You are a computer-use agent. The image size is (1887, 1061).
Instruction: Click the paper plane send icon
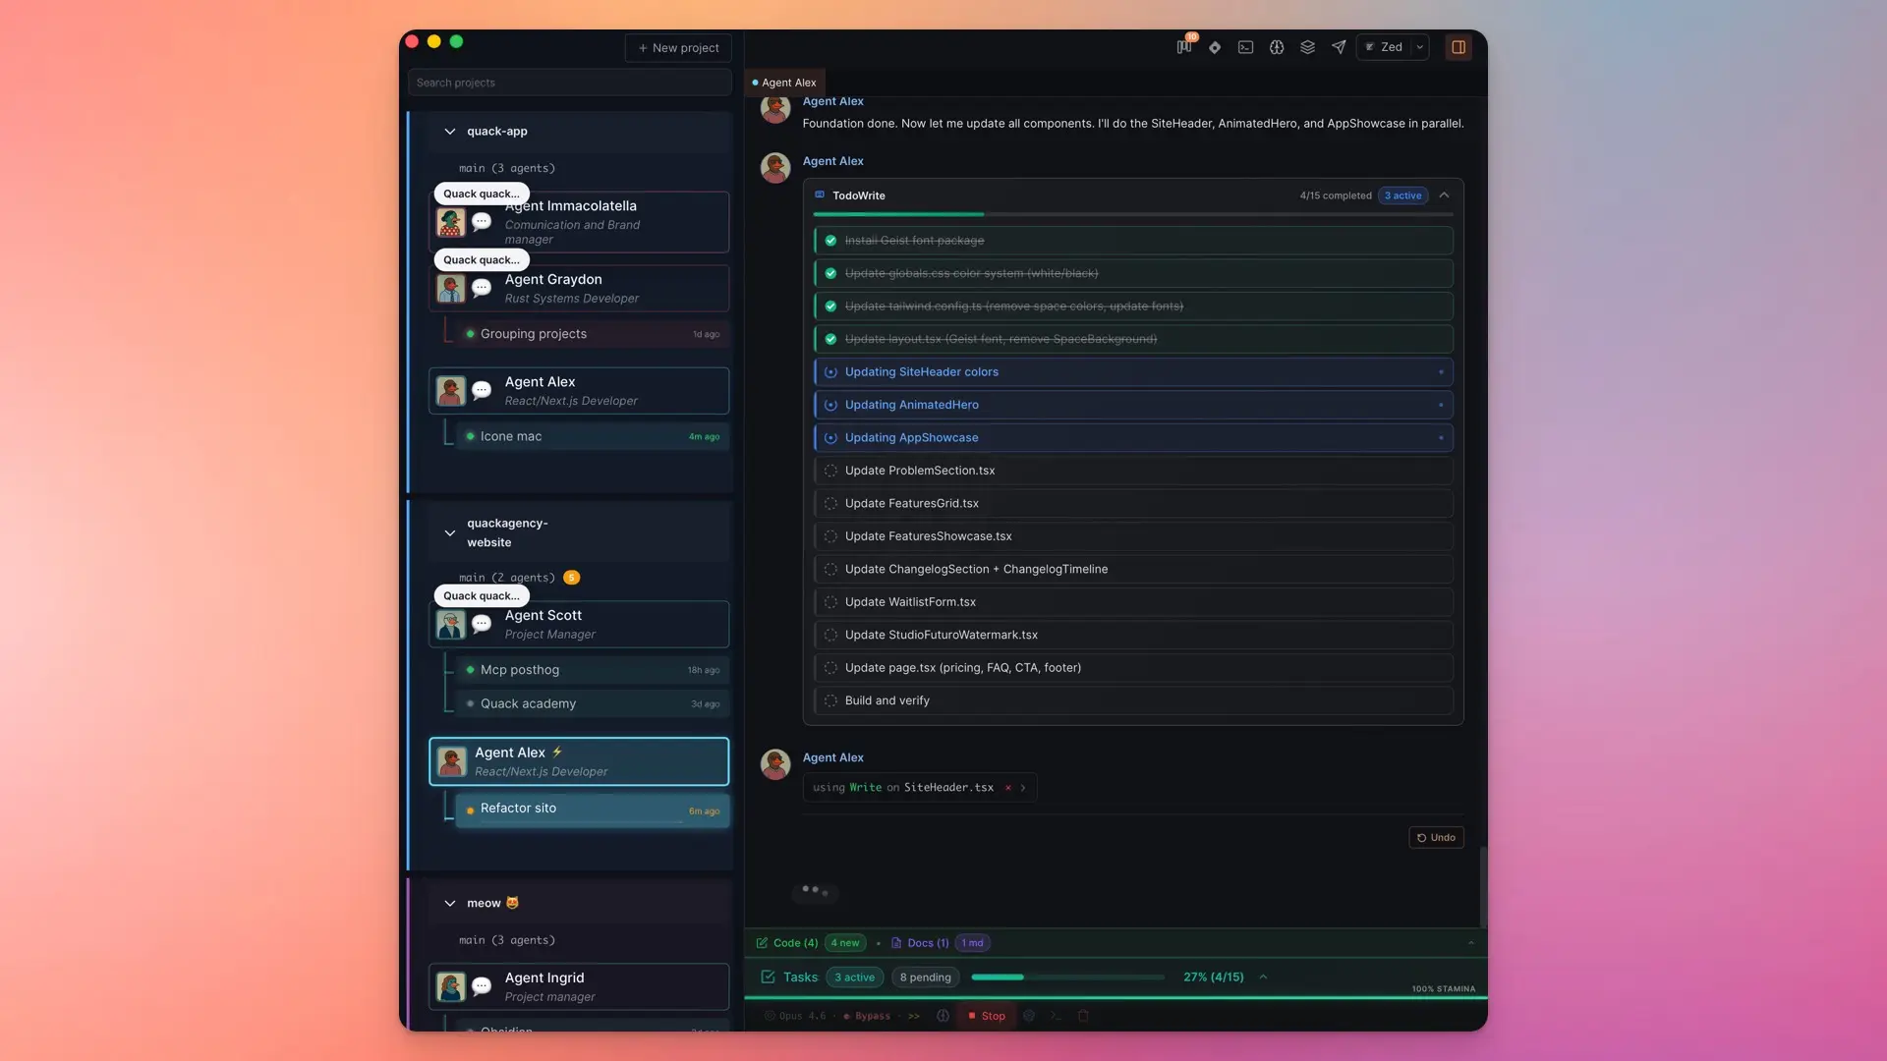coord(1339,47)
